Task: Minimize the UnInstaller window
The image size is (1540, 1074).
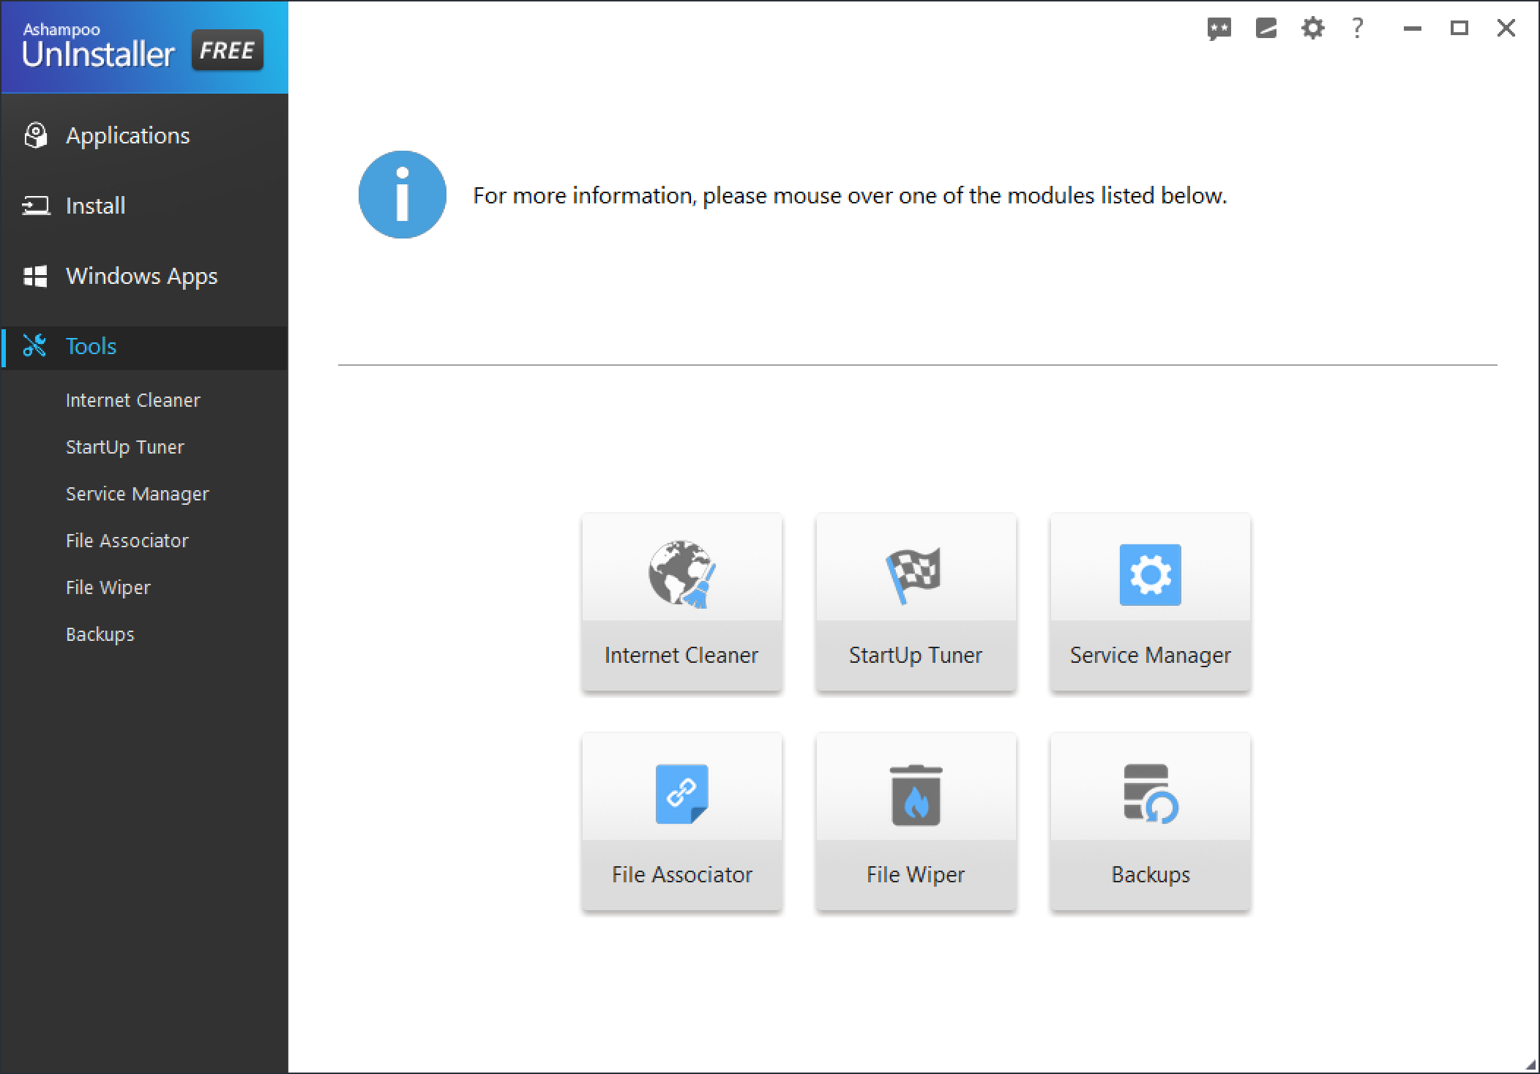Action: (x=1413, y=29)
